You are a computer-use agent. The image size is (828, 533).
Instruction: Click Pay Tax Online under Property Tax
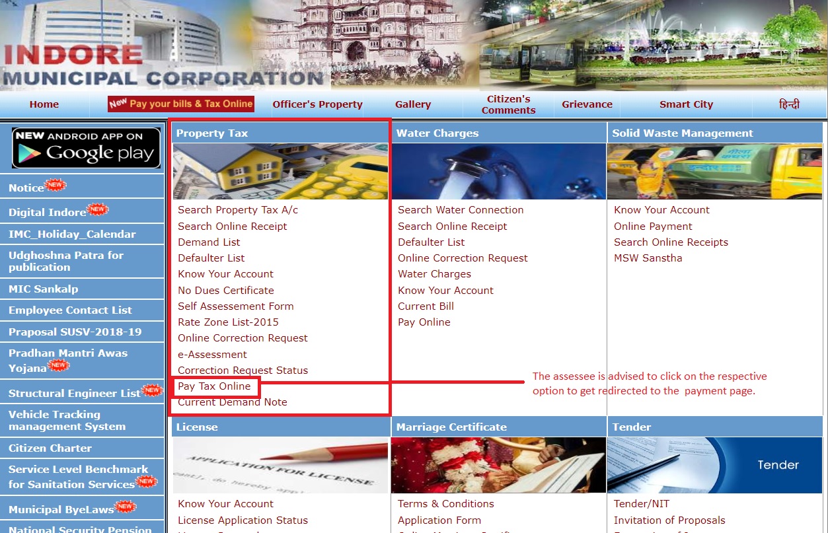(214, 386)
